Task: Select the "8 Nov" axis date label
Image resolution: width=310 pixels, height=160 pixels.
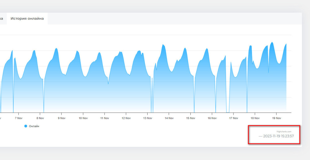Action: pyautogui.click(x=40, y=118)
